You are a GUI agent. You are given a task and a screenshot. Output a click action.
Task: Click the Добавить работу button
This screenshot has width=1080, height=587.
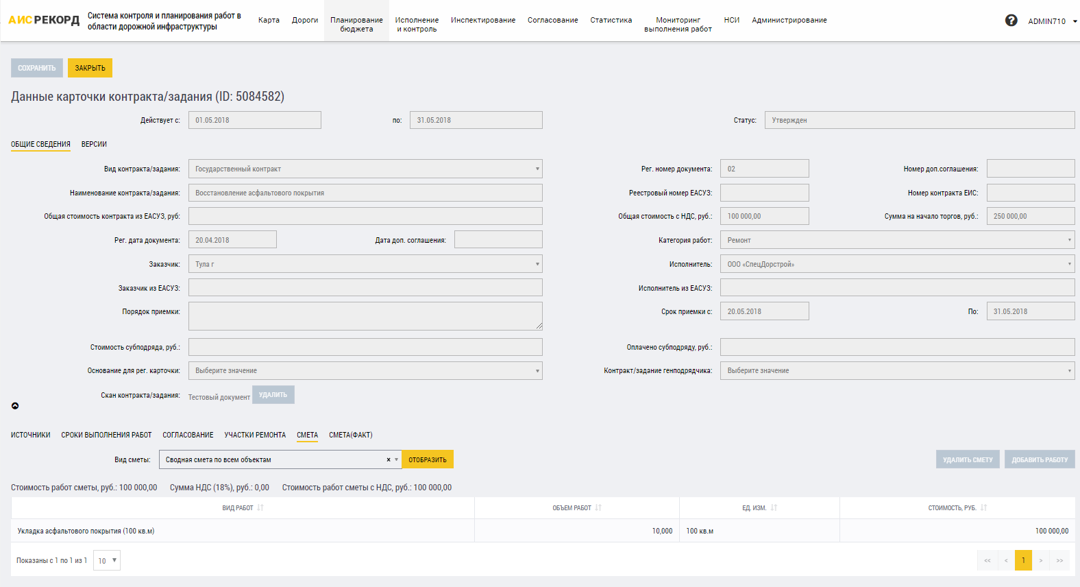pos(1040,459)
